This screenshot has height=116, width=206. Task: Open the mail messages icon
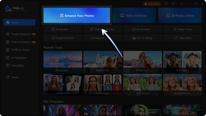click(173, 4)
